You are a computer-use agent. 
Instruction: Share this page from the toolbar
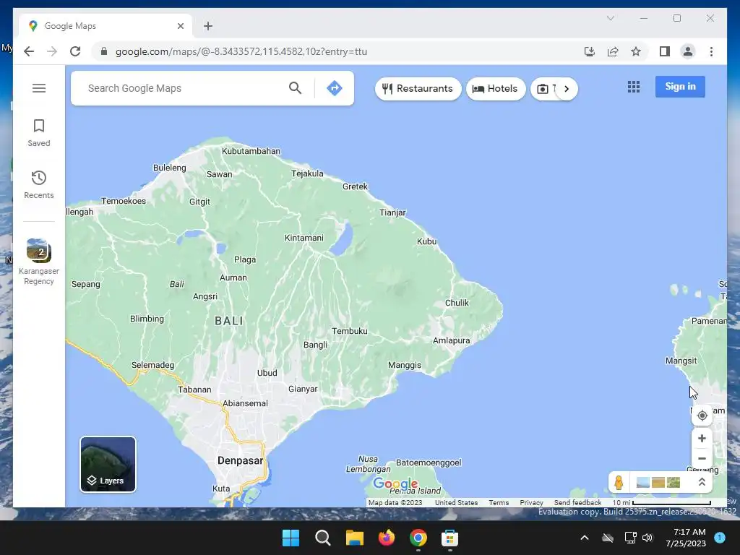(x=613, y=51)
